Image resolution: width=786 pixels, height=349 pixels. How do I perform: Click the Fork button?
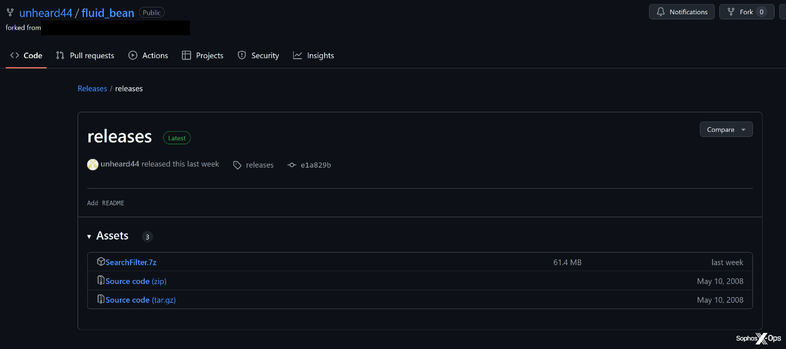click(746, 12)
